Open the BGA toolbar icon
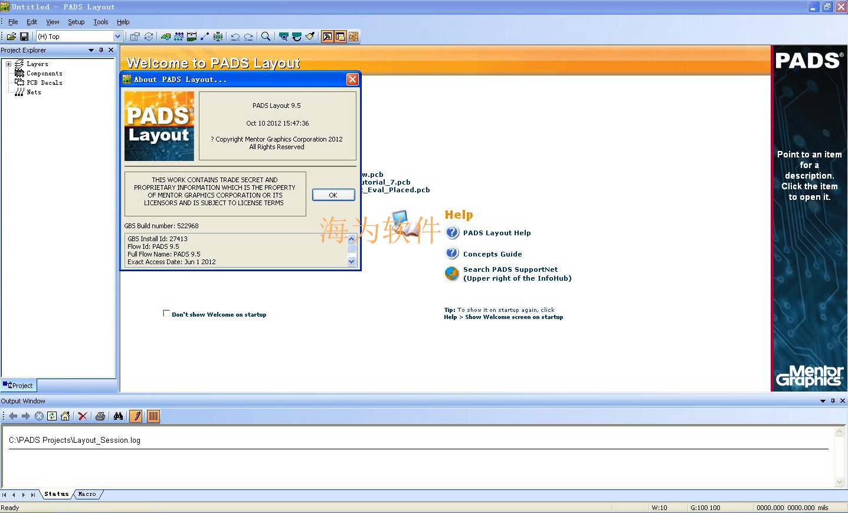Image resolution: width=848 pixels, height=513 pixels. tap(218, 37)
